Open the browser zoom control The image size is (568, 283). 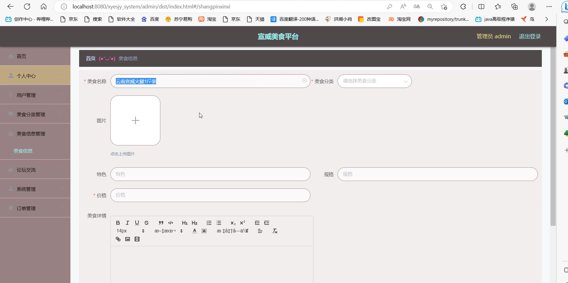430,6
